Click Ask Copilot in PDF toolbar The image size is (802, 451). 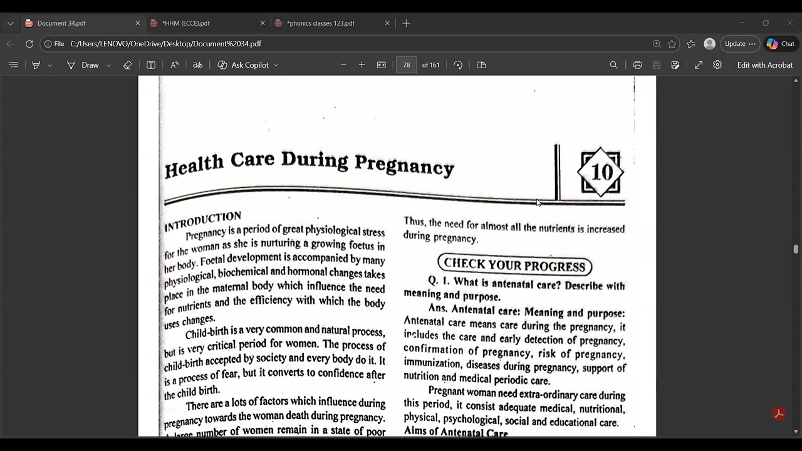click(x=243, y=65)
